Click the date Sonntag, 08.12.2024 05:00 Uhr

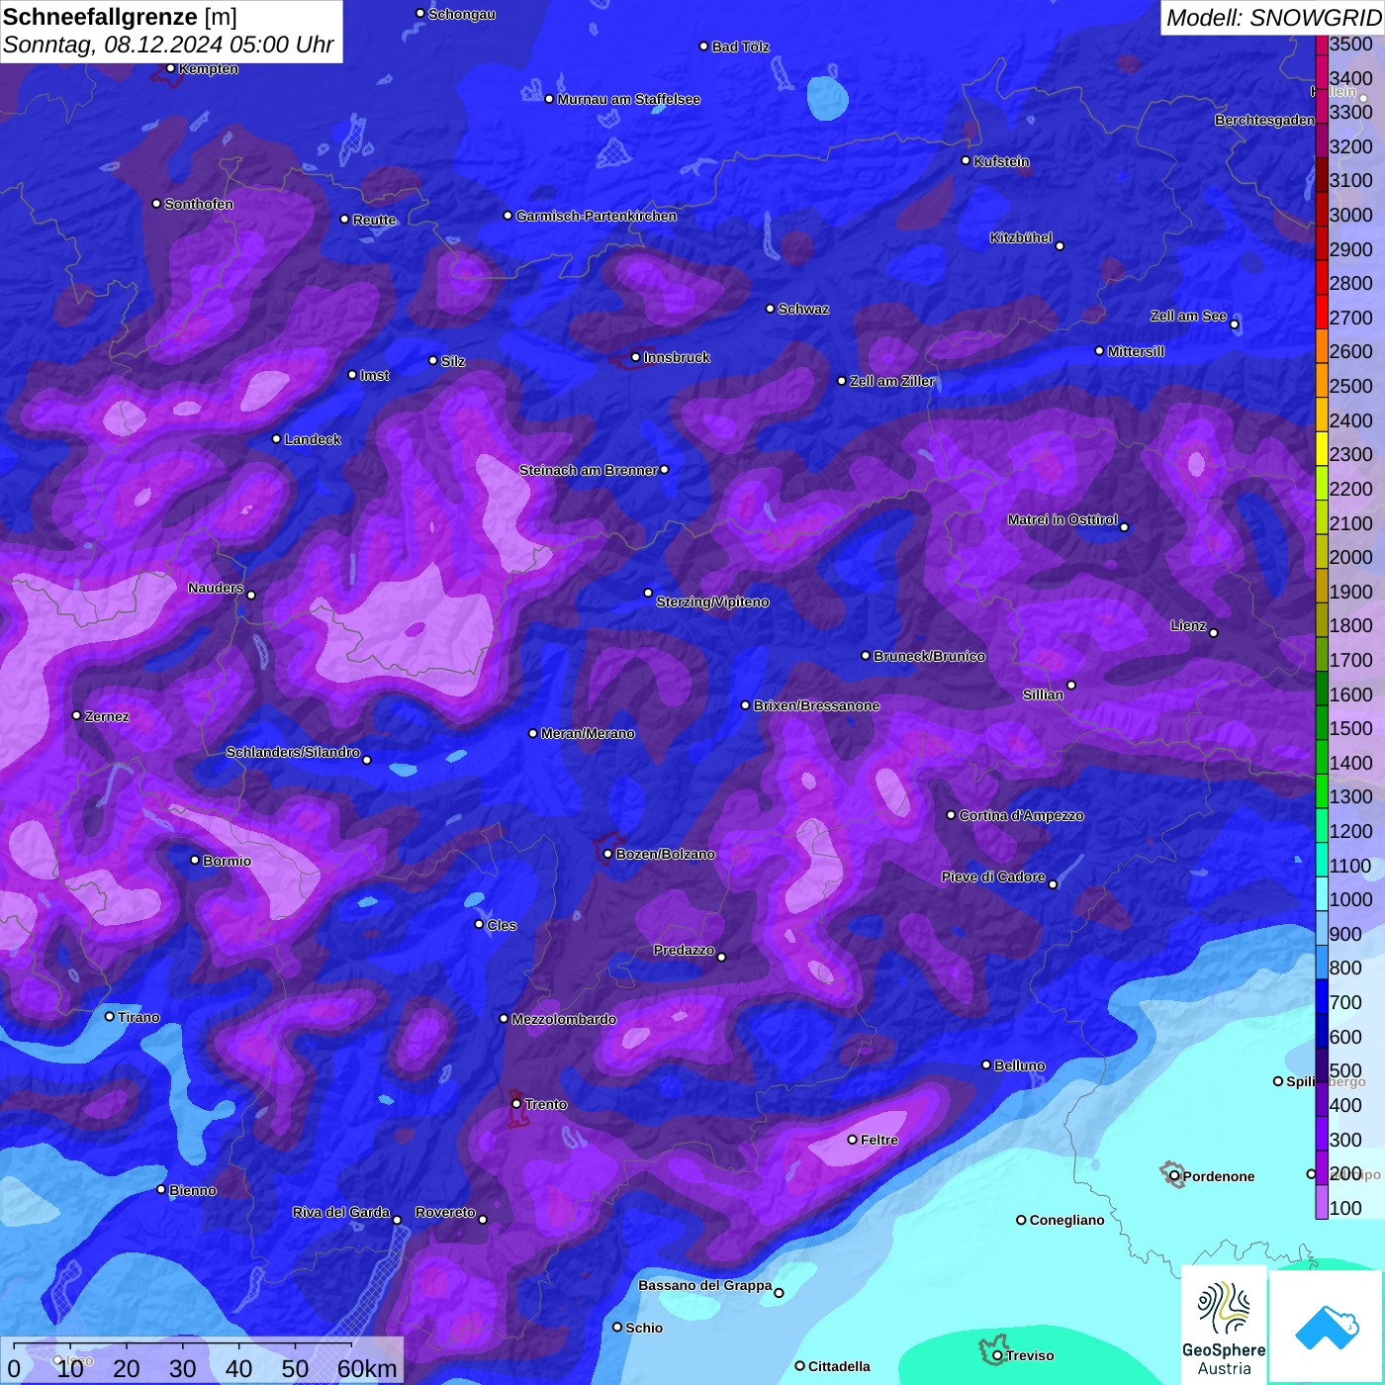168,46
